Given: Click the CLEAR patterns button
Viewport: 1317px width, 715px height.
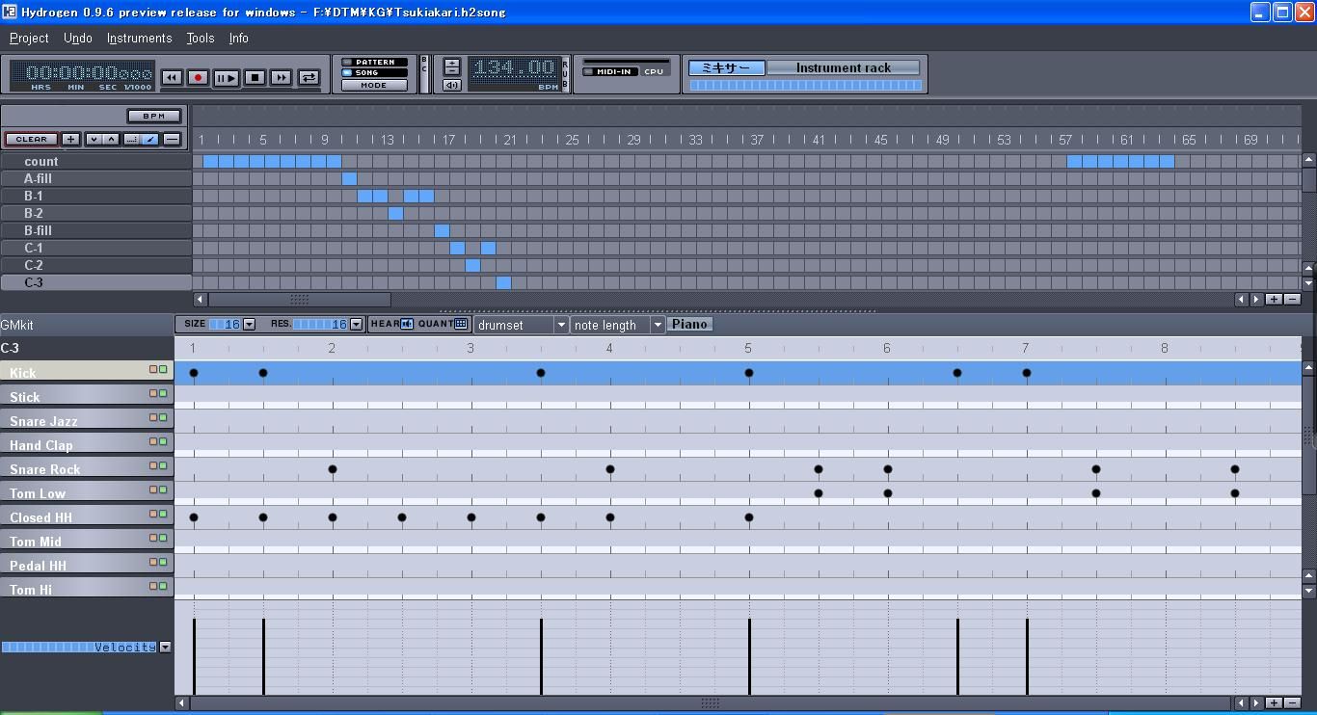Looking at the screenshot, I should [31, 139].
